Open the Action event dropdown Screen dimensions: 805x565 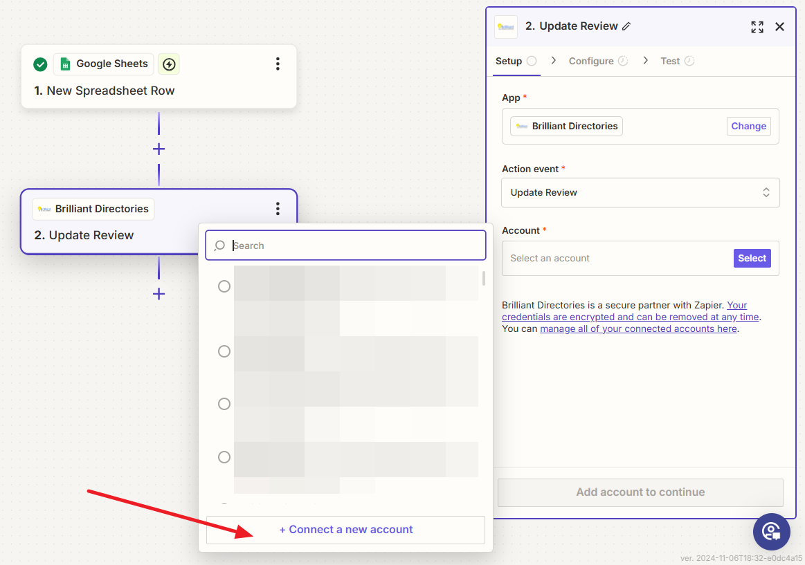[x=640, y=193]
